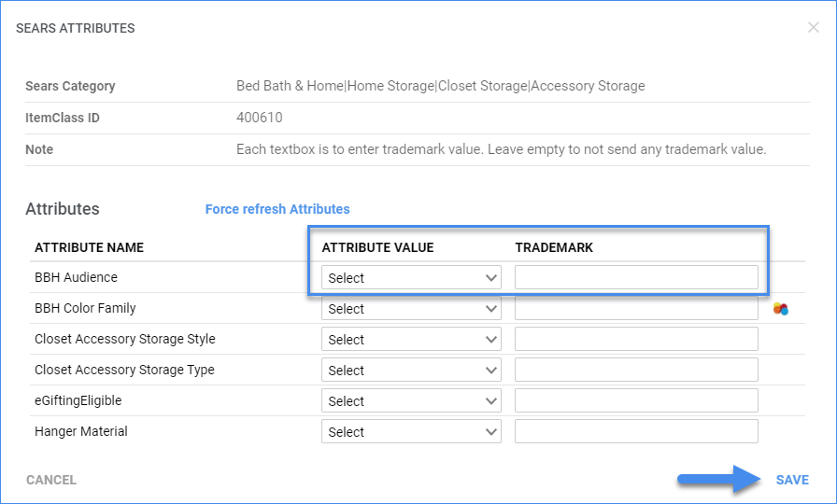The image size is (837, 504).
Task: Click the ATTRIBUTE NAME column header
Action: [89, 247]
